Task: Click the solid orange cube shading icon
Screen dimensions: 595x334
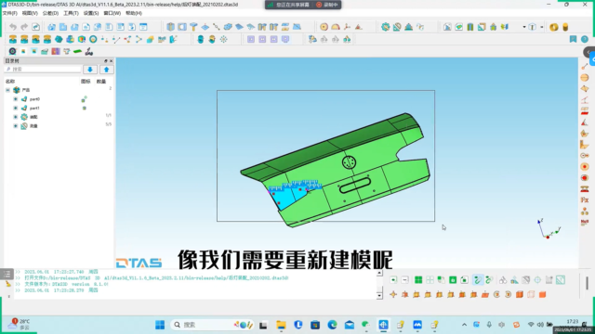Action: [543, 294]
